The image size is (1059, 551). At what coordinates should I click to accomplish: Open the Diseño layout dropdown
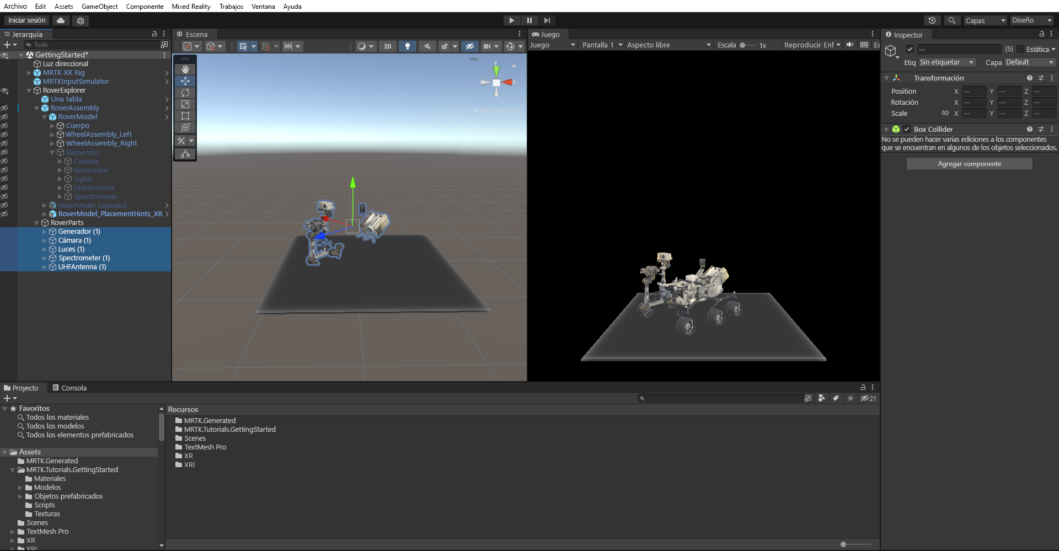point(1032,20)
